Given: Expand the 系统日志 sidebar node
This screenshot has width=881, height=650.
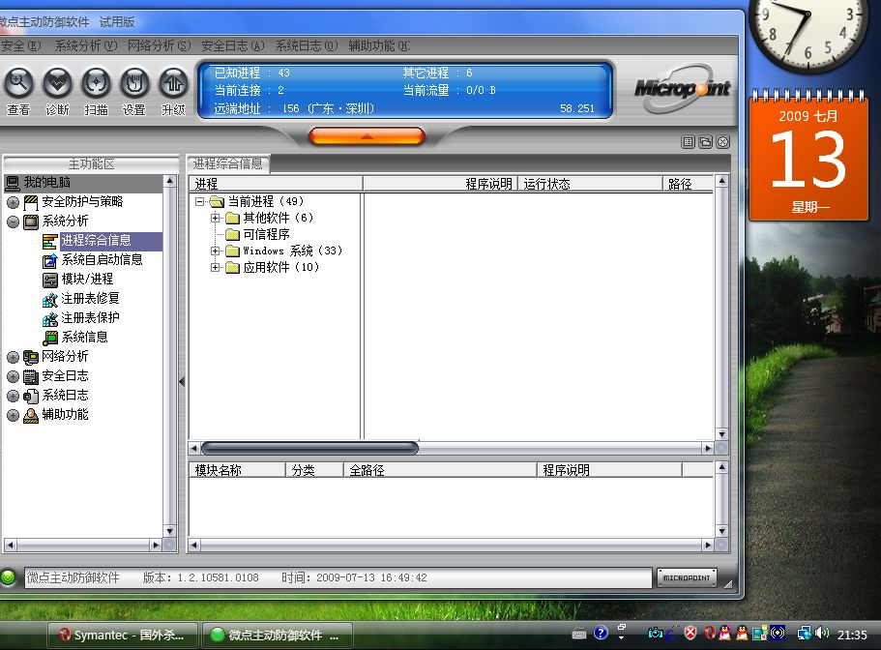Looking at the screenshot, I should click(13, 396).
